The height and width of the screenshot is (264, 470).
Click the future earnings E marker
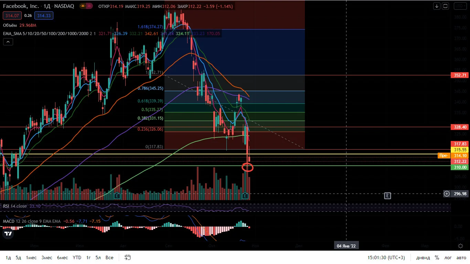pos(387,196)
